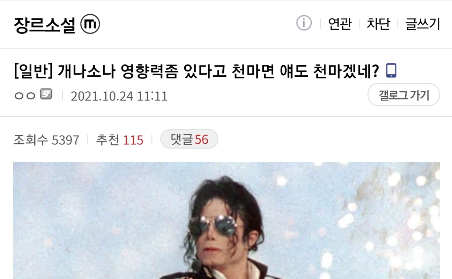Click the mobile phone icon beside the title
The height and width of the screenshot is (279, 452).
(391, 70)
